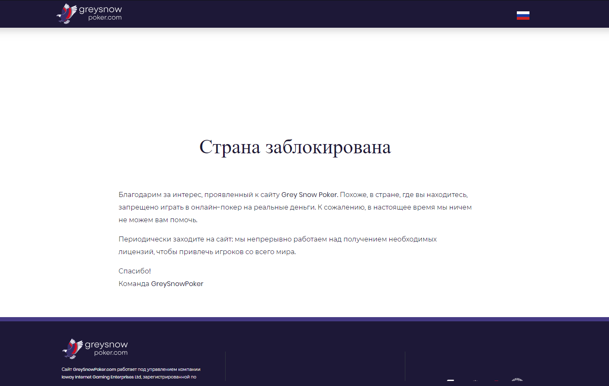Open the Russian flag language selector
Screen dimensions: 609x386
523,16
